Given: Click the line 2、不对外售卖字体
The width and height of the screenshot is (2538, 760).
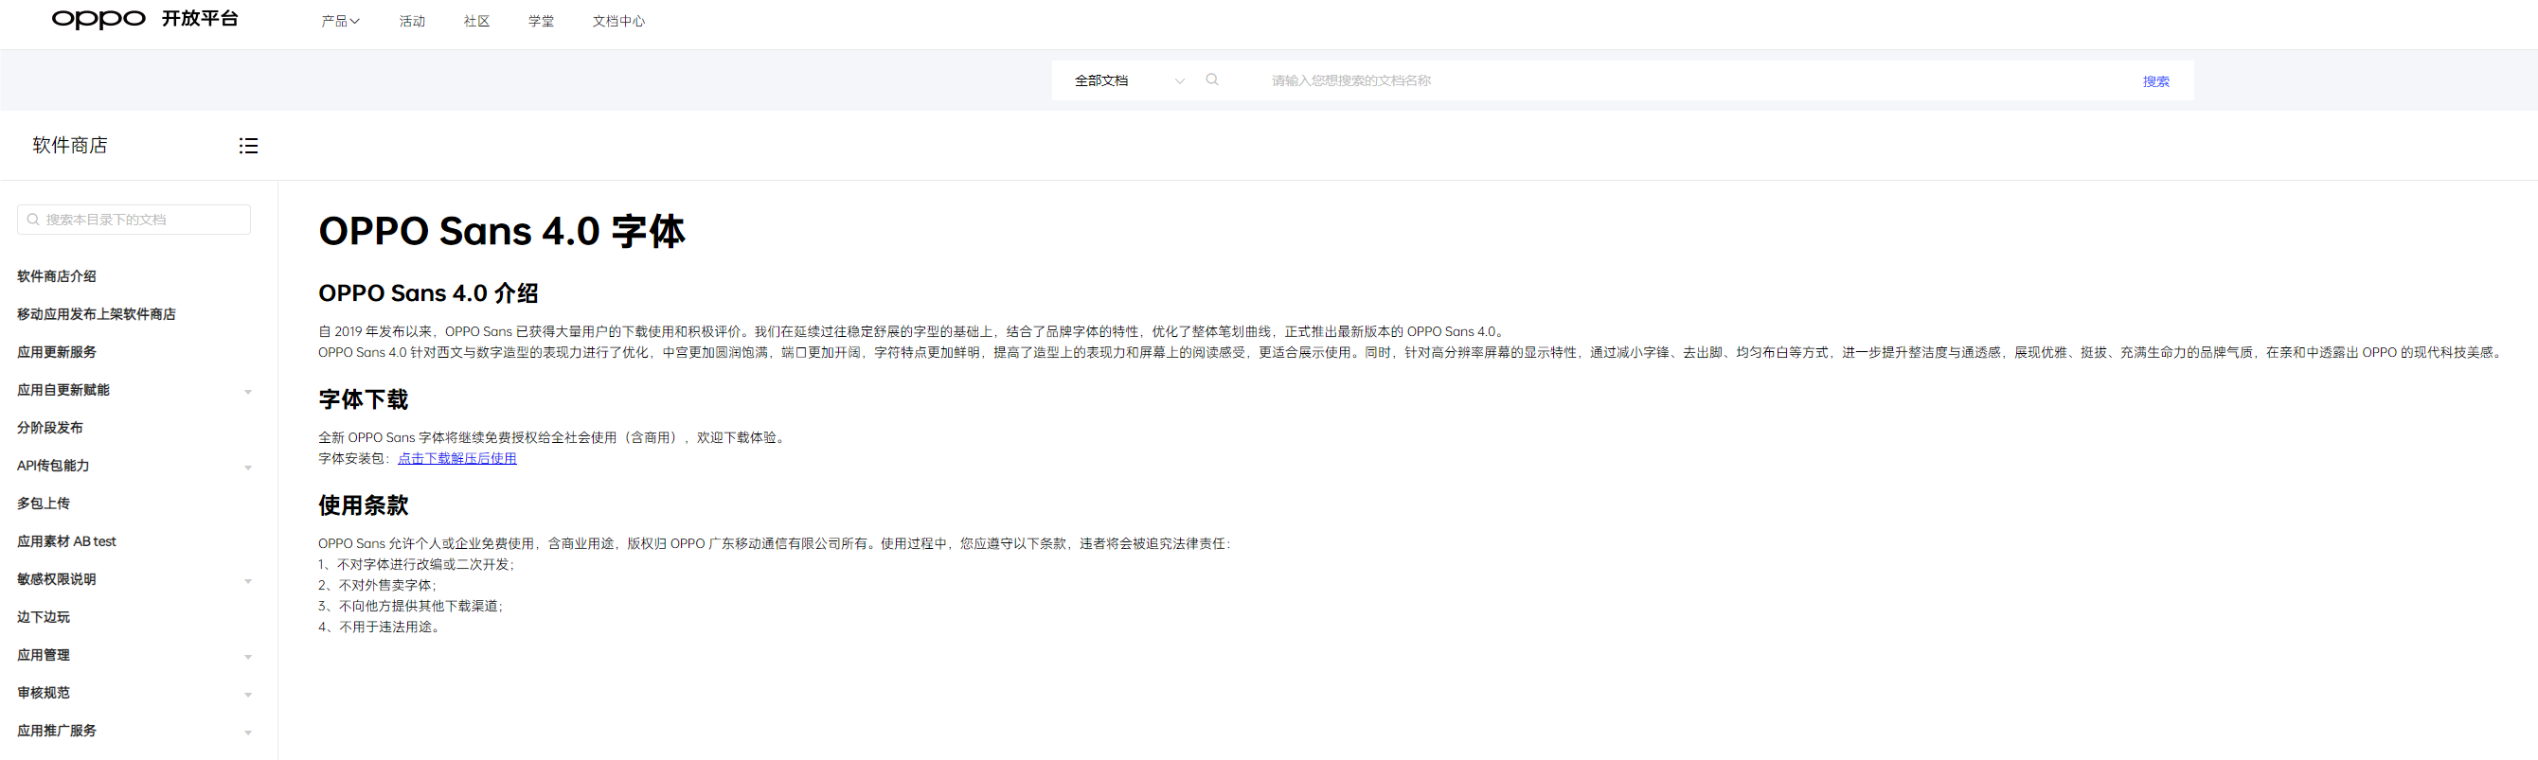Looking at the screenshot, I should (376, 586).
